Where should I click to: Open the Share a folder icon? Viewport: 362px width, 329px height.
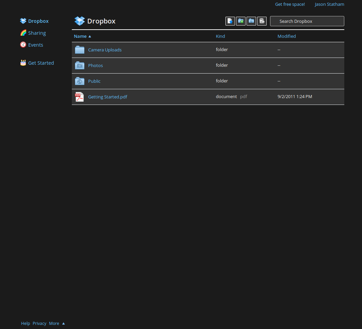251,21
